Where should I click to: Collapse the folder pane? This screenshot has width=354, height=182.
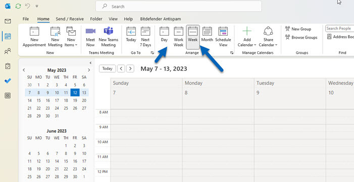[x=90, y=63]
